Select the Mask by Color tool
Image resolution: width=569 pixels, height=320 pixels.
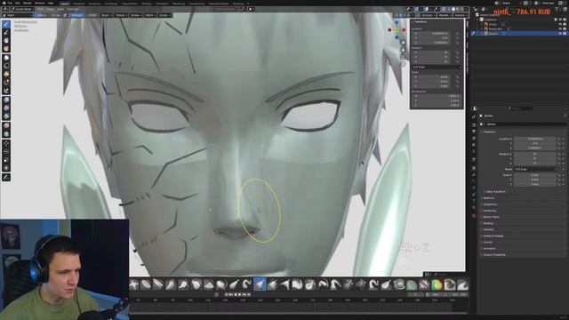click(6, 134)
